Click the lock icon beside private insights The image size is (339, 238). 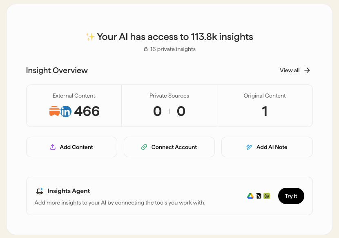[146, 49]
